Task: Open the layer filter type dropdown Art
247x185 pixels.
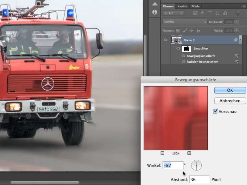Action: (x=173, y=13)
